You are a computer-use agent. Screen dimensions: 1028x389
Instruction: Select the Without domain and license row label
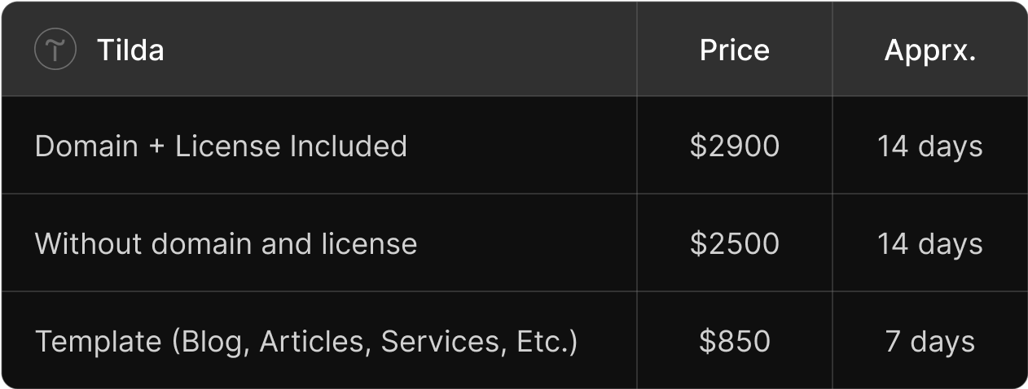click(226, 244)
